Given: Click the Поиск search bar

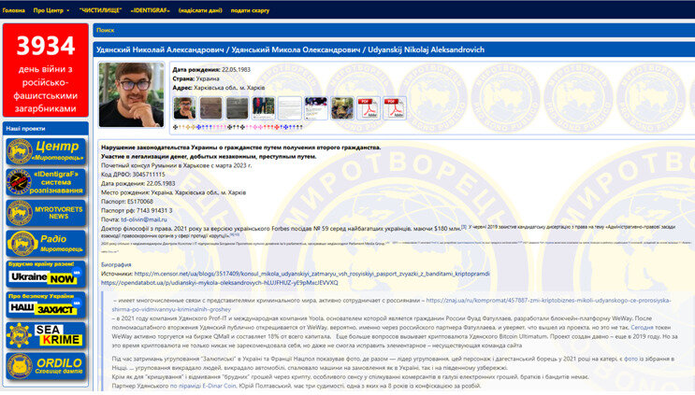Looking at the screenshot, I should [x=394, y=30].
